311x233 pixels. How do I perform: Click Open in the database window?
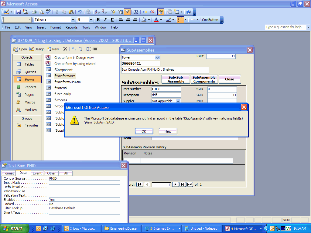tap(20, 49)
